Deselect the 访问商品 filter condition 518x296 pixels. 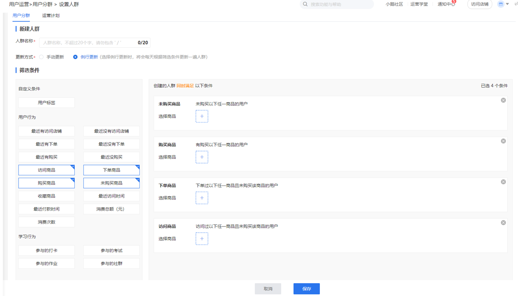pos(46,170)
